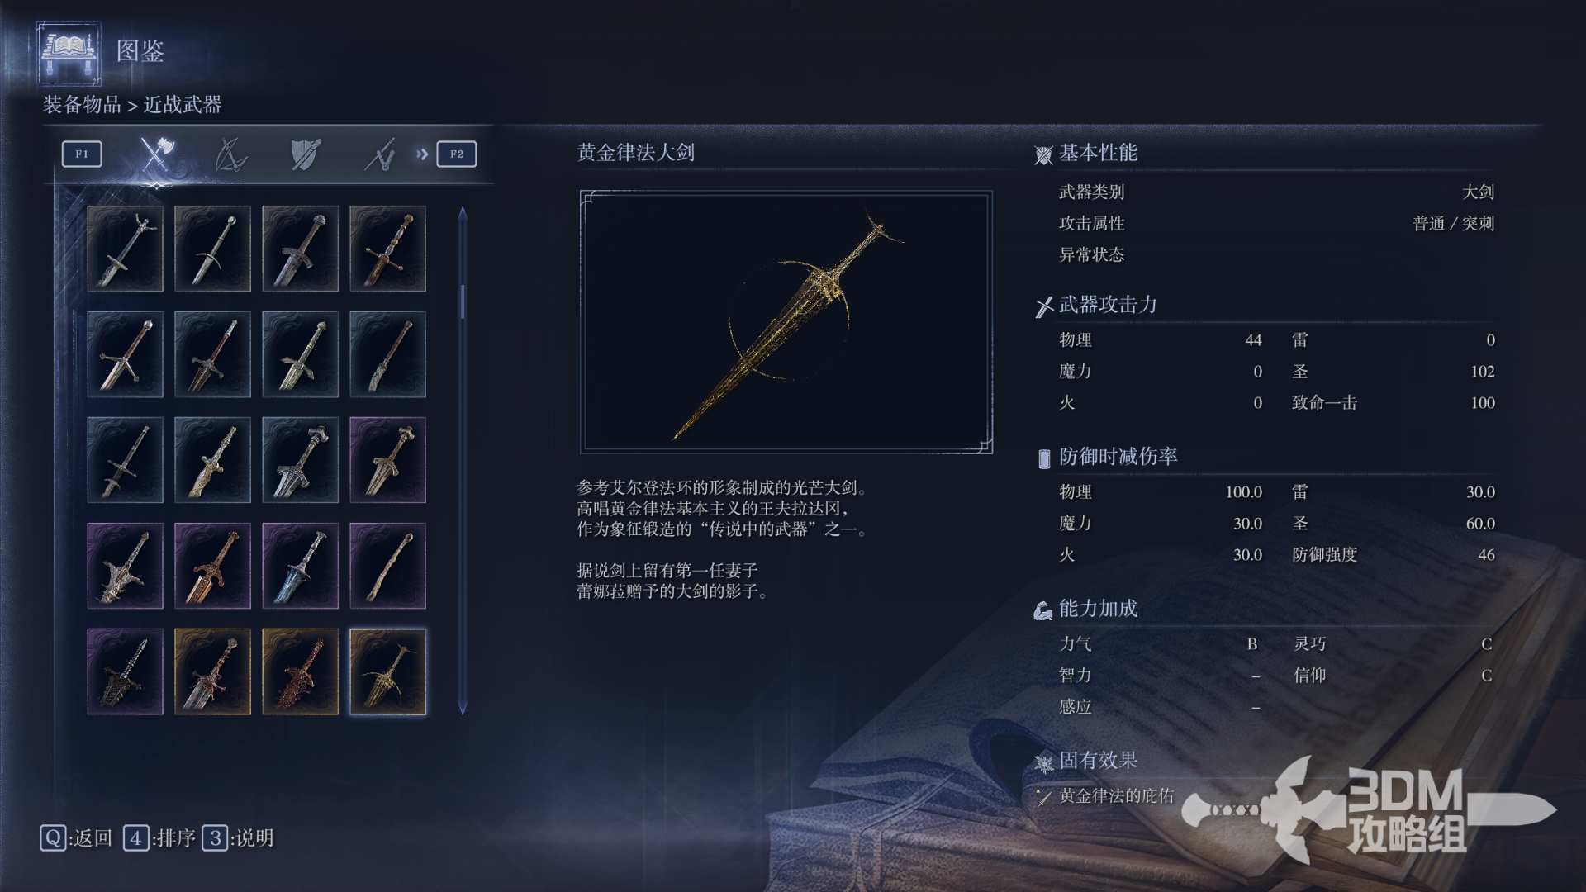Click the scrollbar up arrow of weapon list
The width and height of the screenshot is (1586, 892).
click(463, 214)
